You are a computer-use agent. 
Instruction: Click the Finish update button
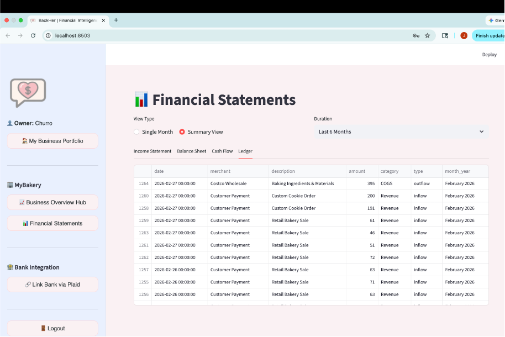coord(488,35)
